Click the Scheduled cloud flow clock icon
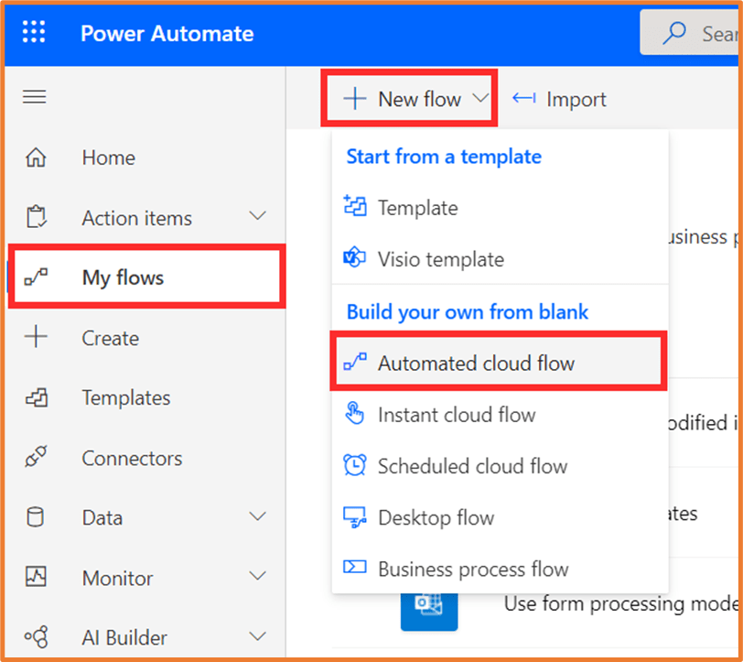The height and width of the screenshot is (662, 743). (354, 466)
